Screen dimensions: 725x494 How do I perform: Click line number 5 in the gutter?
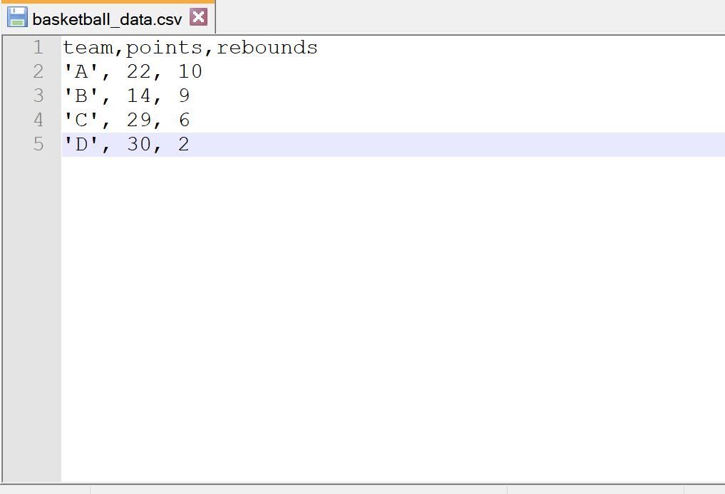[38, 144]
